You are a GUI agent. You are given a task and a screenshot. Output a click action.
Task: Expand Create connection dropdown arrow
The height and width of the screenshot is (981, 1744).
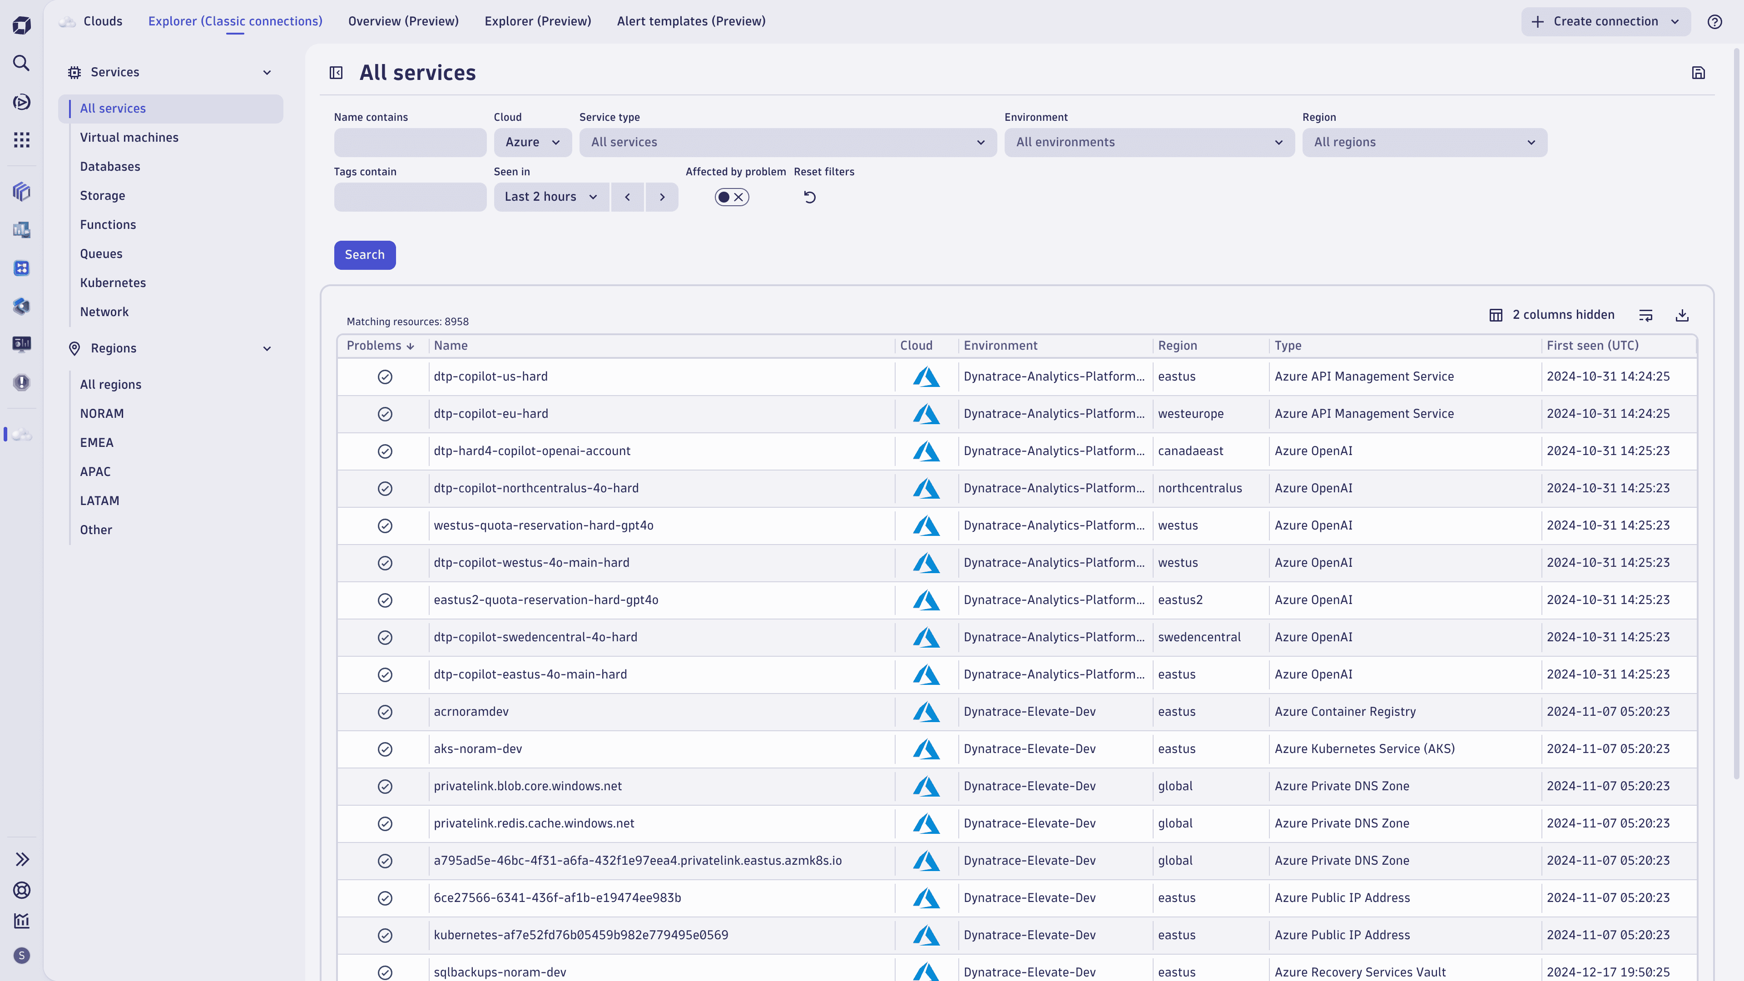(1675, 22)
